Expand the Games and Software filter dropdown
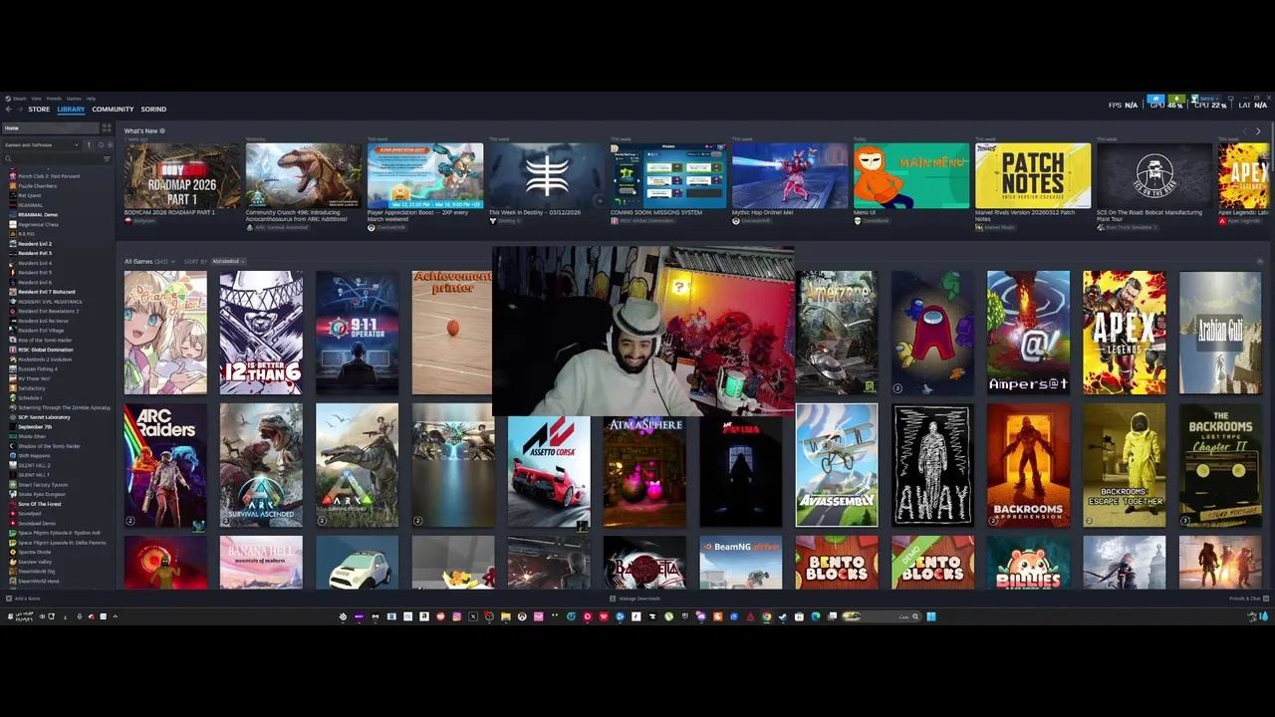 pyautogui.click(x=42, y=145)
